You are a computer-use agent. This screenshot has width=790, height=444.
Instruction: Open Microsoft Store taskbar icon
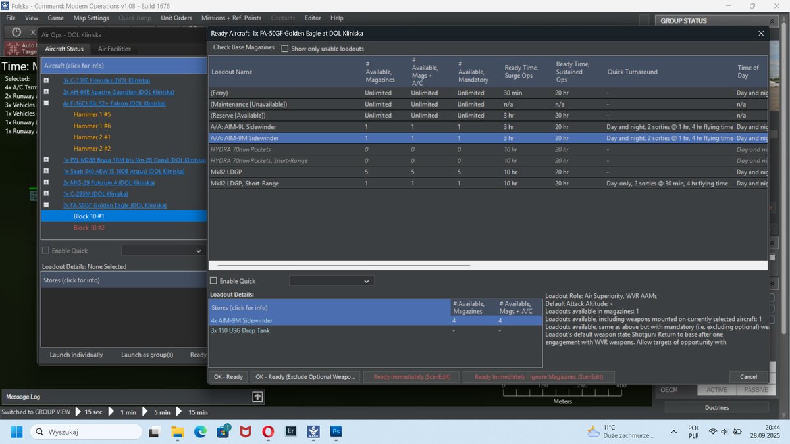point(223,432)
